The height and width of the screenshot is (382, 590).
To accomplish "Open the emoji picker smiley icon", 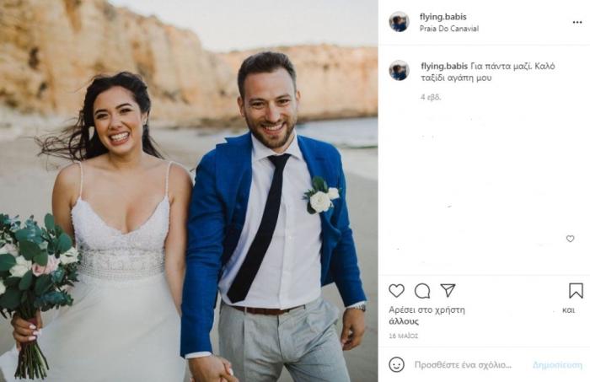I will [397, 364].
